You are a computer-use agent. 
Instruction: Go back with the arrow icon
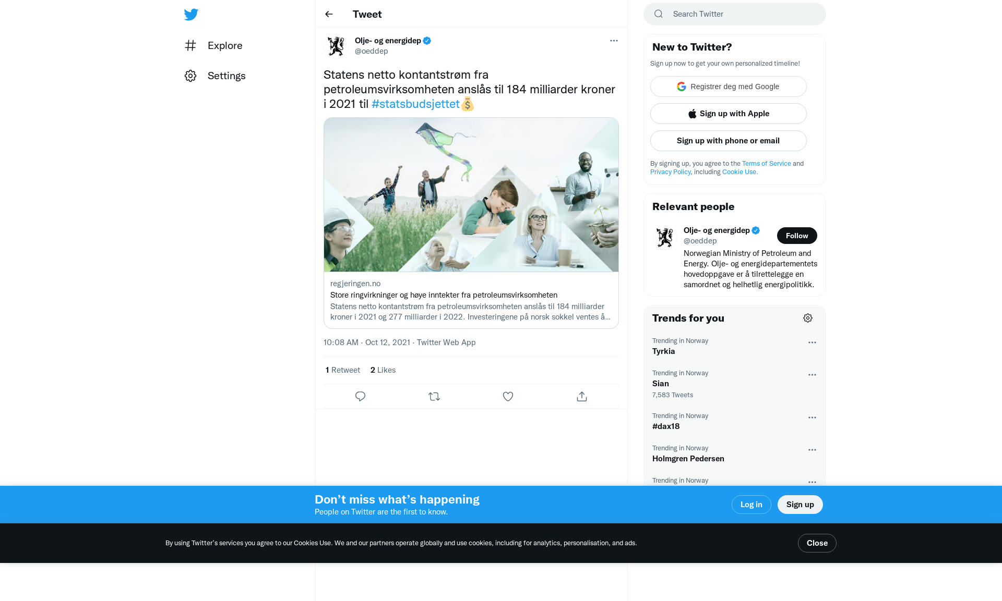coord(329,14)
